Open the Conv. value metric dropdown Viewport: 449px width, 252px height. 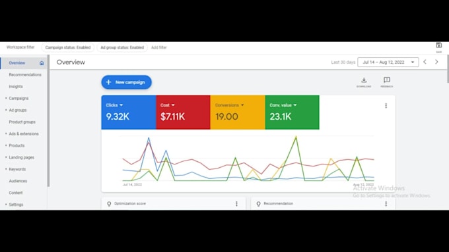[x=295, y=105]
